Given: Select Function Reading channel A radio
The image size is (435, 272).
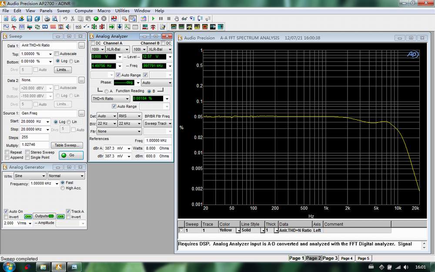Looking at the screenshot, I should (107, 91).
